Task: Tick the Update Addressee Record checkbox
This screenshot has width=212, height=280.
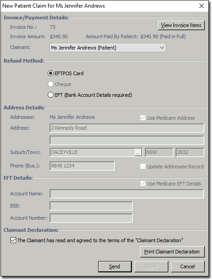Action: point(143,167)
